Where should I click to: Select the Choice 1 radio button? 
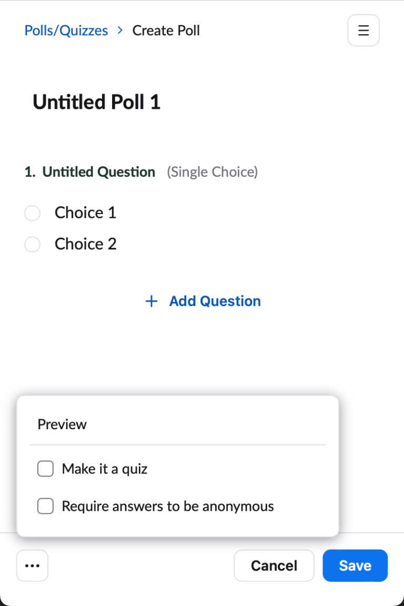32,213
